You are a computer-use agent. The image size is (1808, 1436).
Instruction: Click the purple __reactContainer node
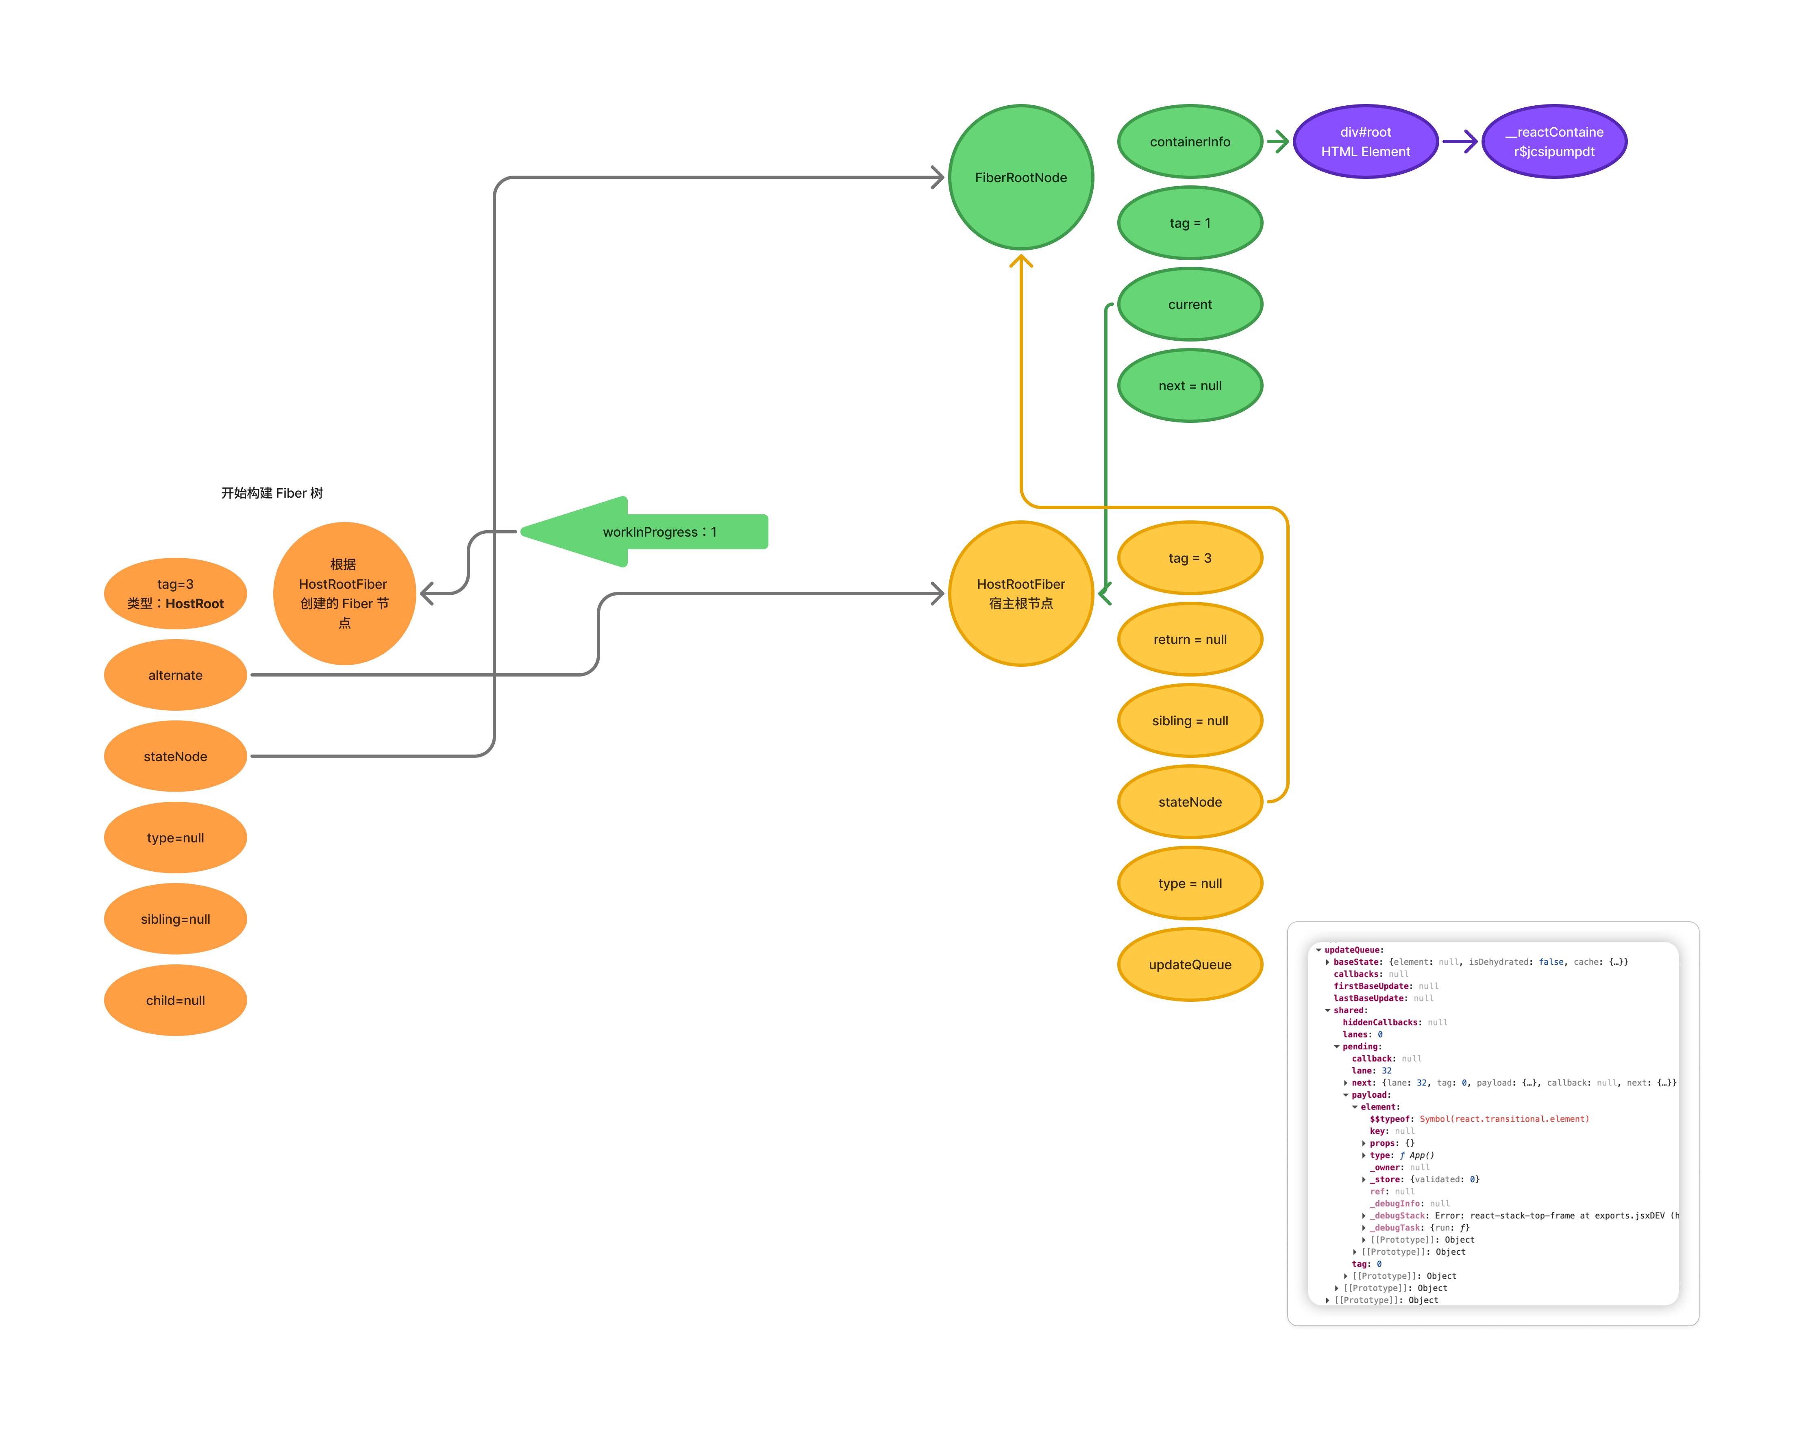click(x=1553, y=142)
